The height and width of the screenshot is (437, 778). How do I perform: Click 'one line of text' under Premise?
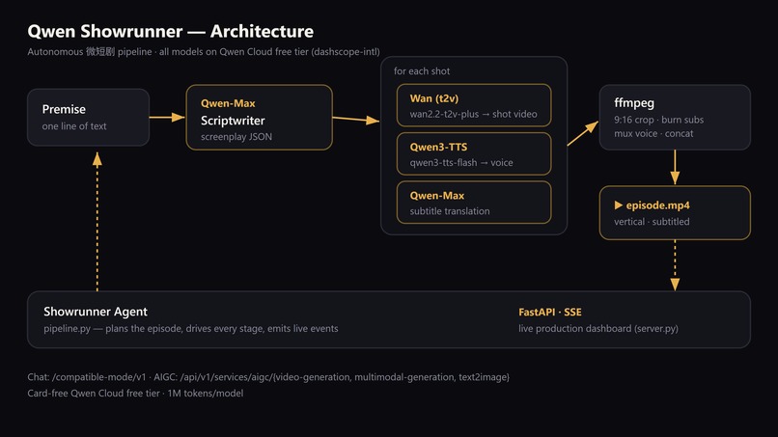coord(74,126)
